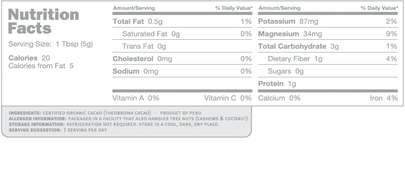This screenshot has width=405, height=179.
Task: Click the Vitamin A 0% value
Action: tap(136, 98)
